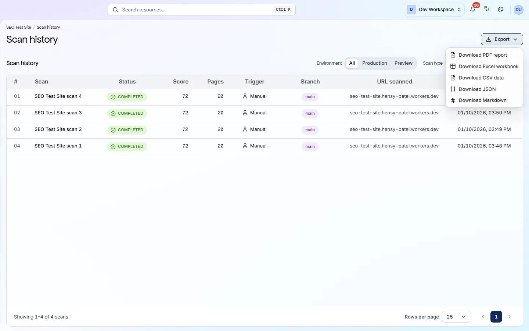Choose Download Markdown
The height and width of the screenshot is (331, 529).
pyautogui.click(x=484, y=100)
